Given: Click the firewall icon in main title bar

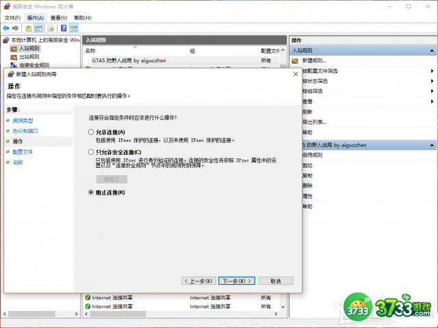Looking at the screenshot, I should click(8, 6).
